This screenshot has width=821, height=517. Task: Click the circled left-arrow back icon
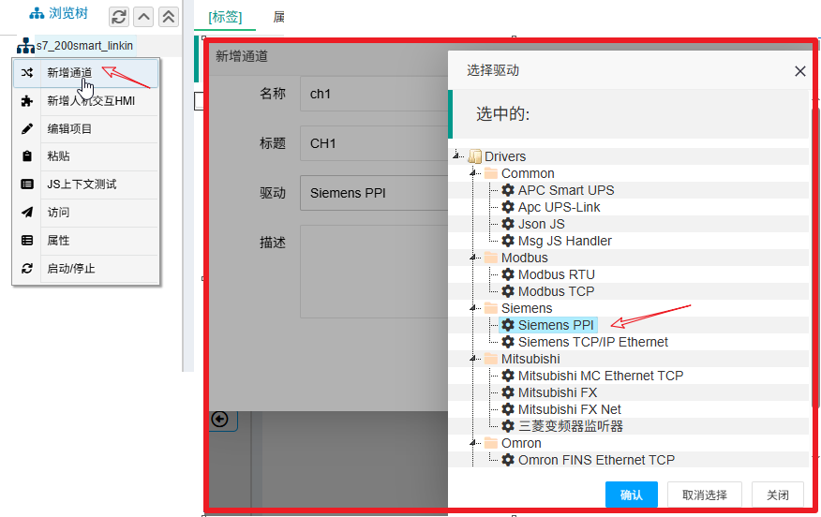click(219, 420)
